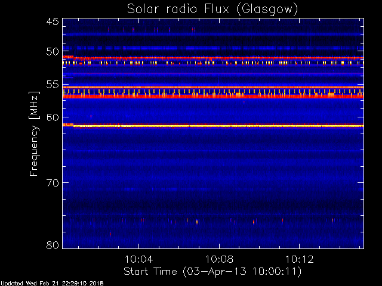382x286 pixels.
Task: Click the '45' frequency tick label
Action: 53,21
